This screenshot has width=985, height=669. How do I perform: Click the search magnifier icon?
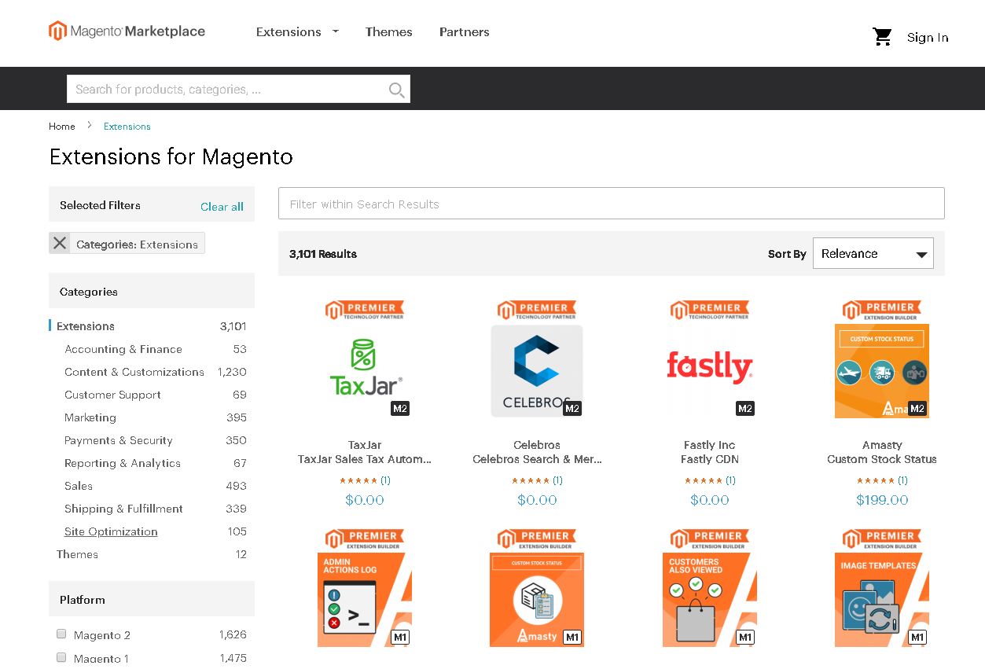(397, 90)
